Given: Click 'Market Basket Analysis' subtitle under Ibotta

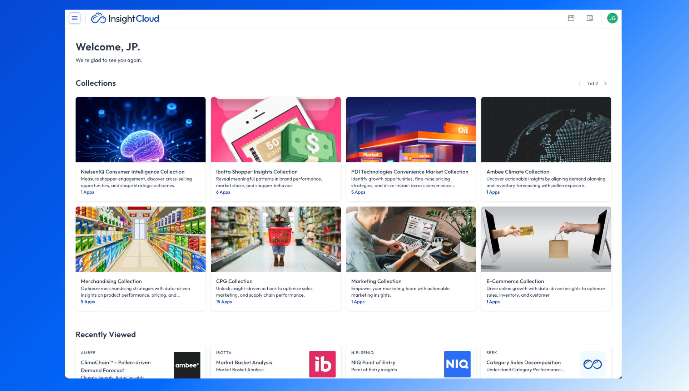Looking at the screenshot, I should 240,370.
